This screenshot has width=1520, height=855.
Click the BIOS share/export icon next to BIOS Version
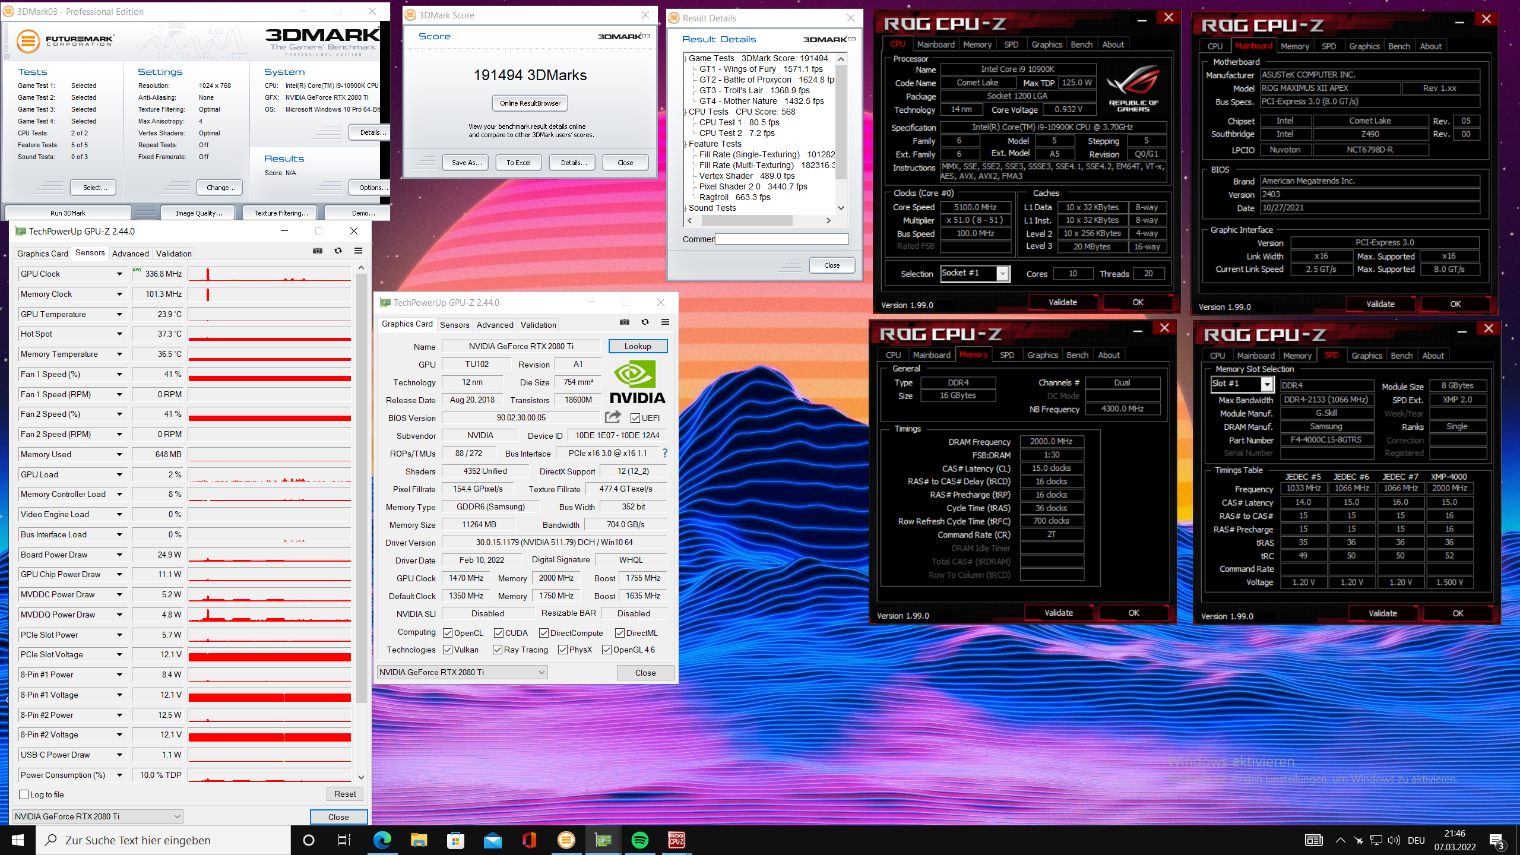[x=613, y=417]
